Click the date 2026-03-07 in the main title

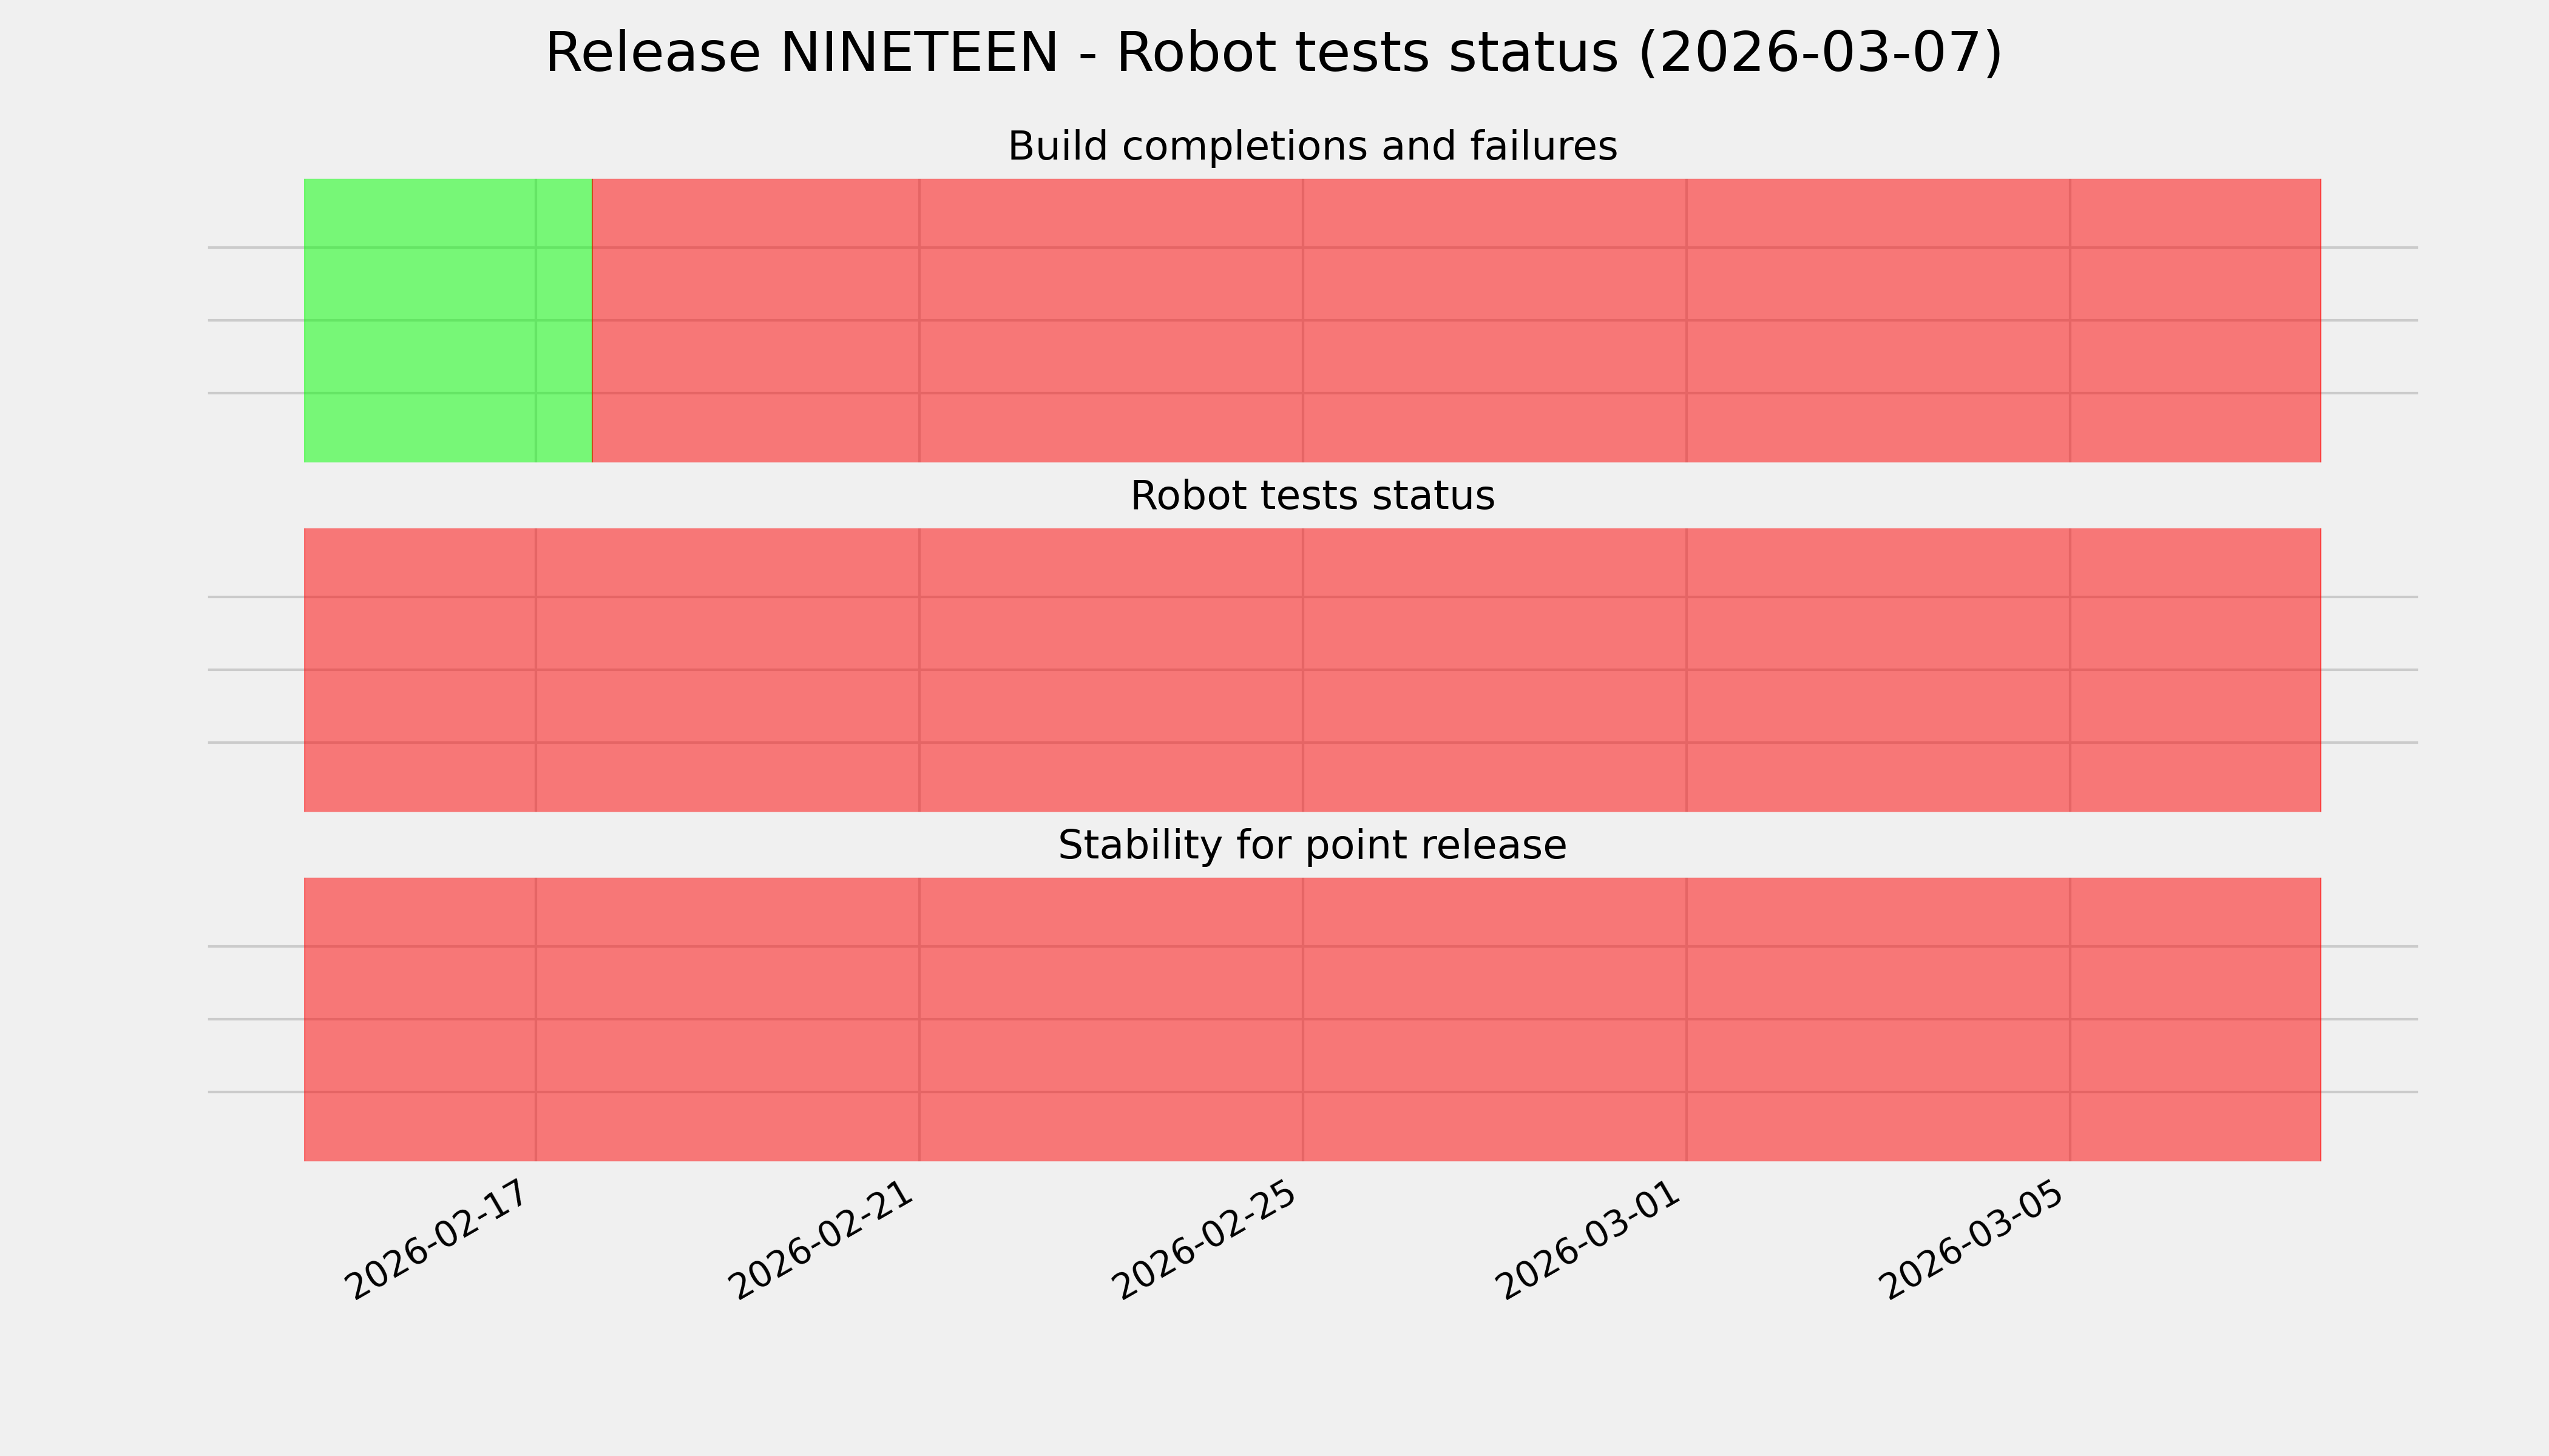[1819, 53]
